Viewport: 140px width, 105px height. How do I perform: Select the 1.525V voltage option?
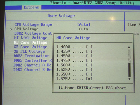(x=74, y=70)
